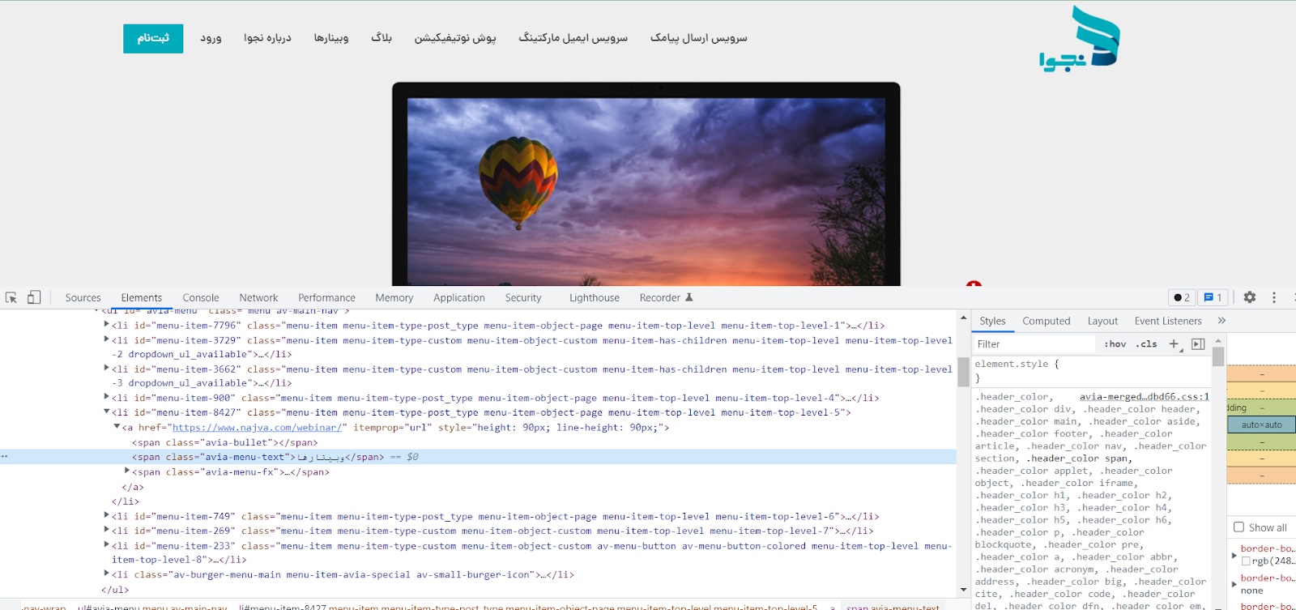Screen dimensions: 1296x610
Task: Switch to the Sources panel tab
Action: point(83,297)
